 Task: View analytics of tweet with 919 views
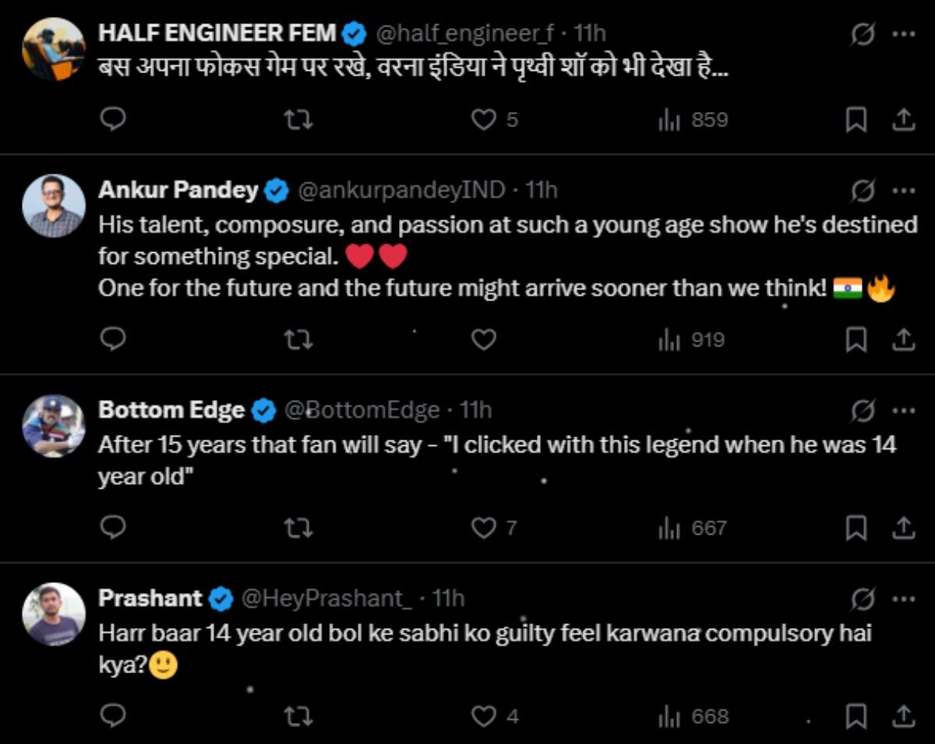click(692, 340)
